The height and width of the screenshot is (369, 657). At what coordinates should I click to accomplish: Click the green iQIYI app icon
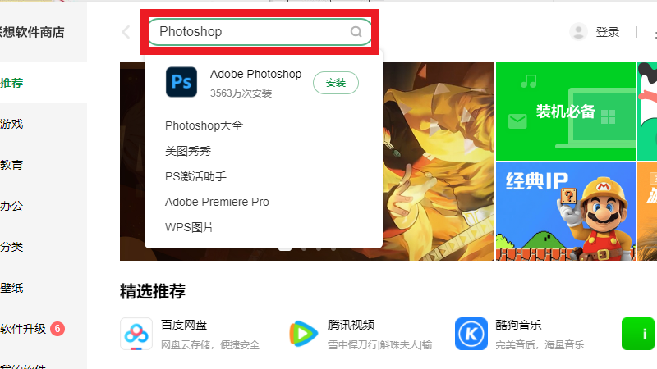tap(638, 334)
